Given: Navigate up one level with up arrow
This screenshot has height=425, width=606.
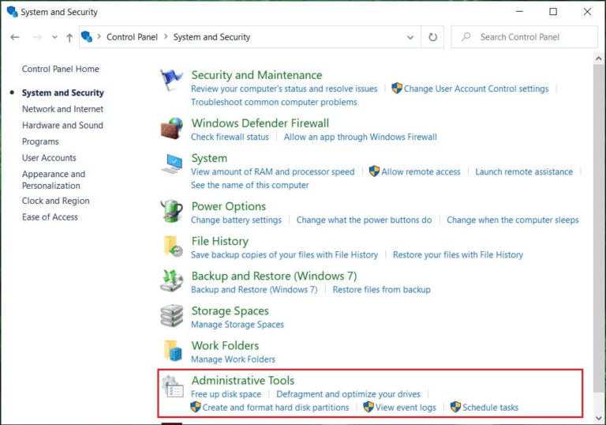Looking at the screenshot, I should point(69,37).
